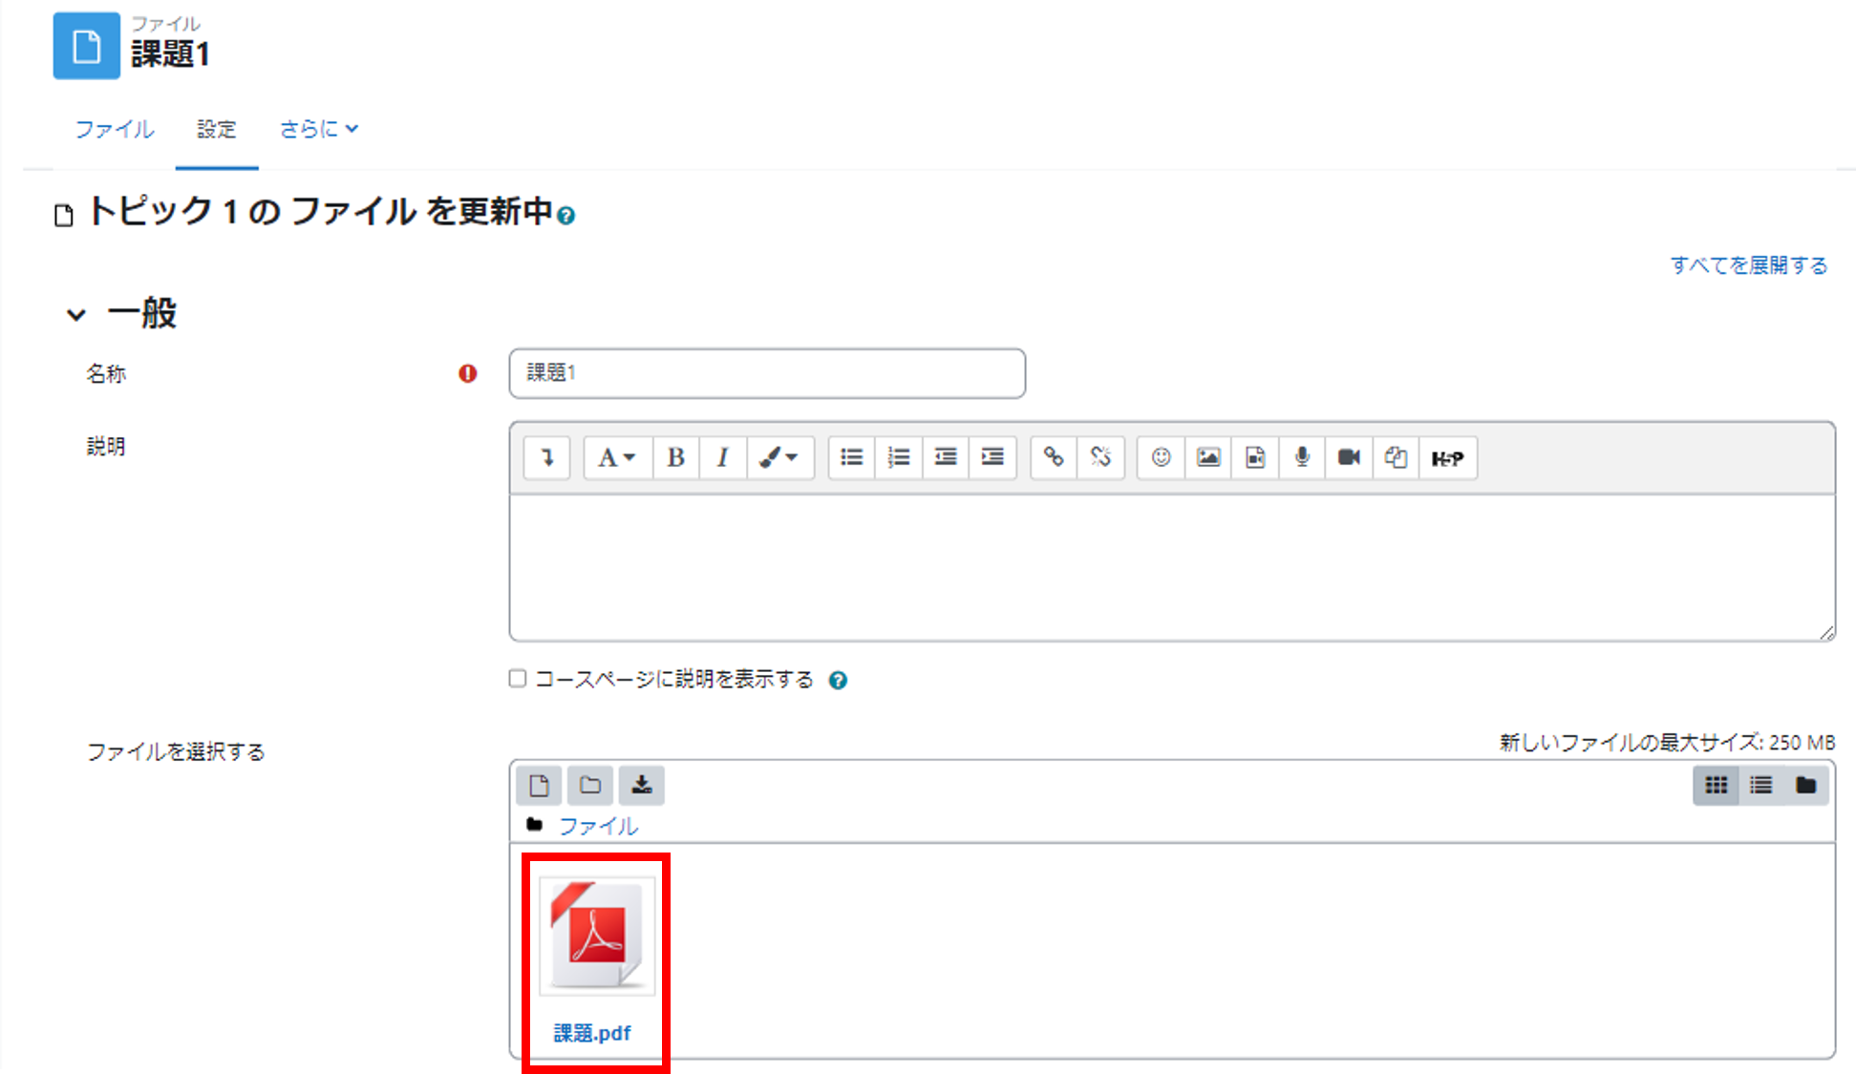Open the さらに dropdown menu
The image size is (1856, 1074).
pos(318,129)
